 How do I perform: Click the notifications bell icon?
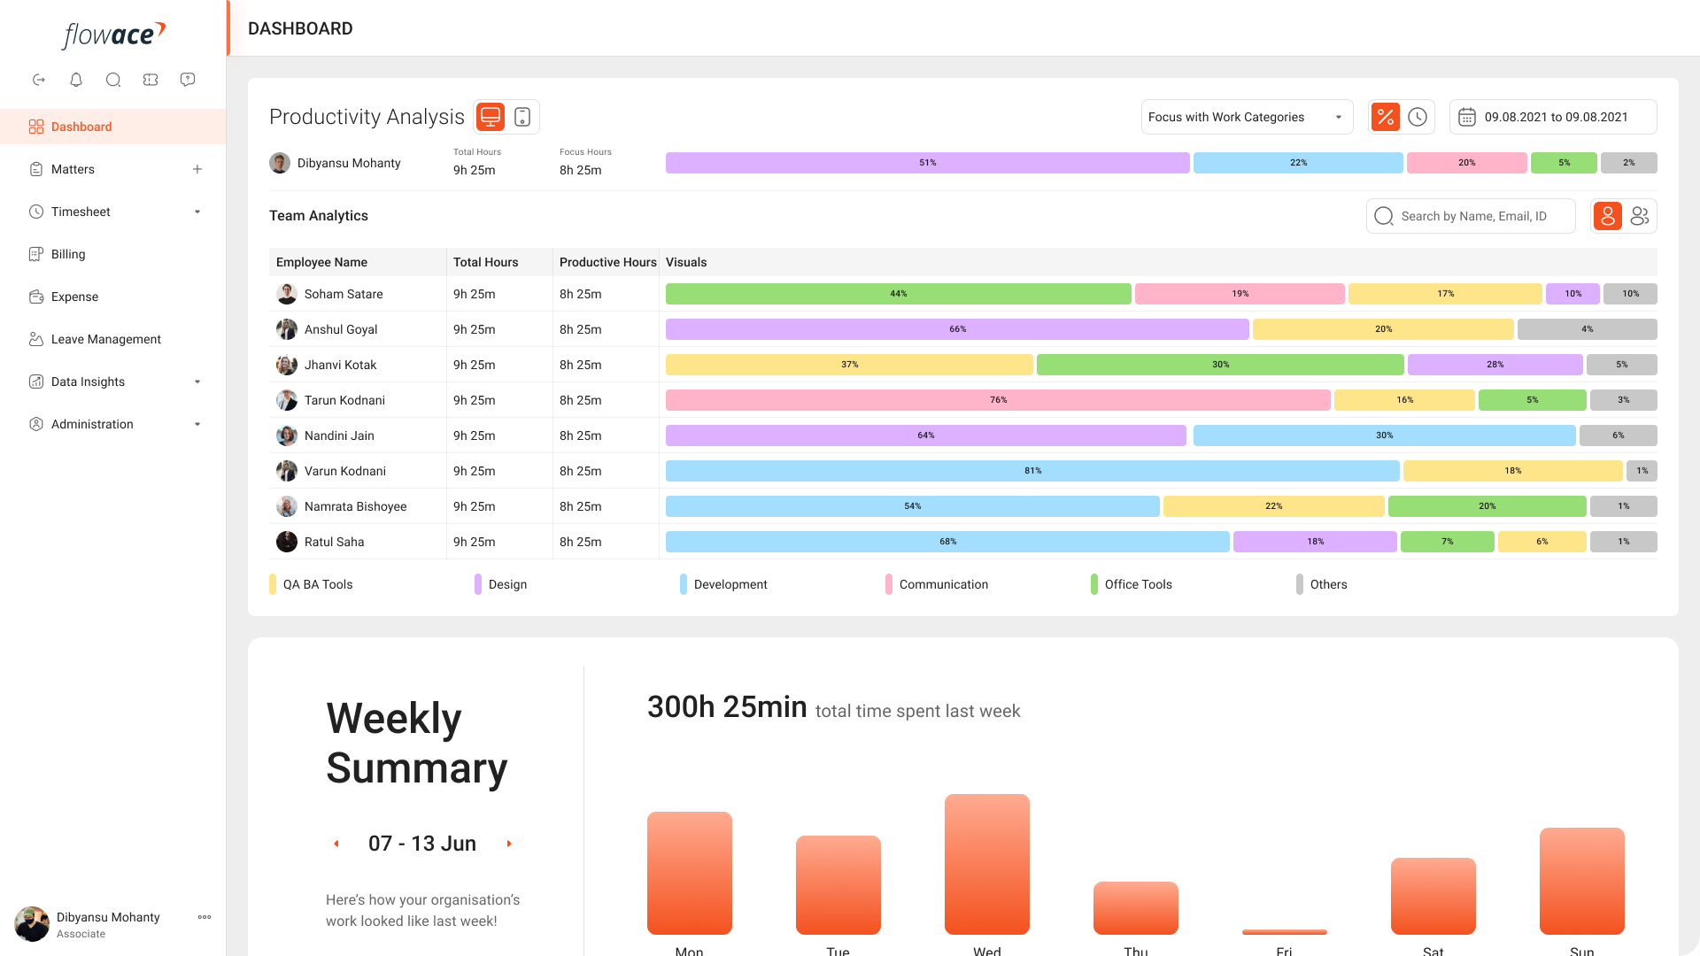point(76,78)
